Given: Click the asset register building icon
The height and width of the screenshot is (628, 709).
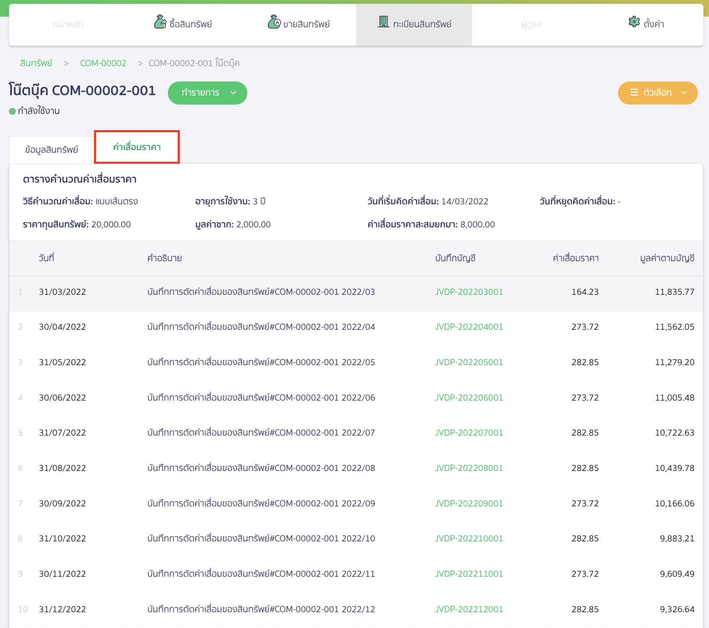Looking at the screenshot, I should 383,21.
